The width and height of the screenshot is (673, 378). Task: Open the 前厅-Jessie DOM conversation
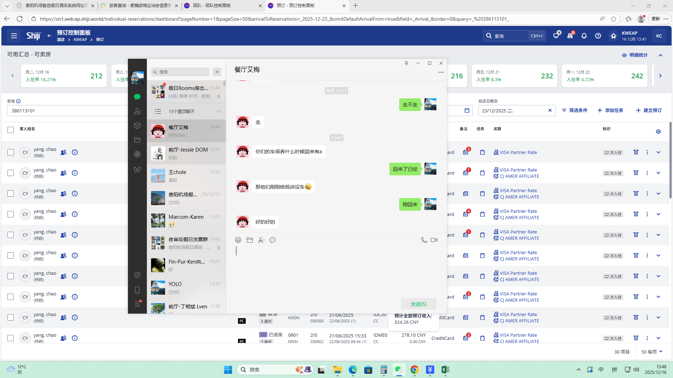pyautogui.click(x=186, y=153)
